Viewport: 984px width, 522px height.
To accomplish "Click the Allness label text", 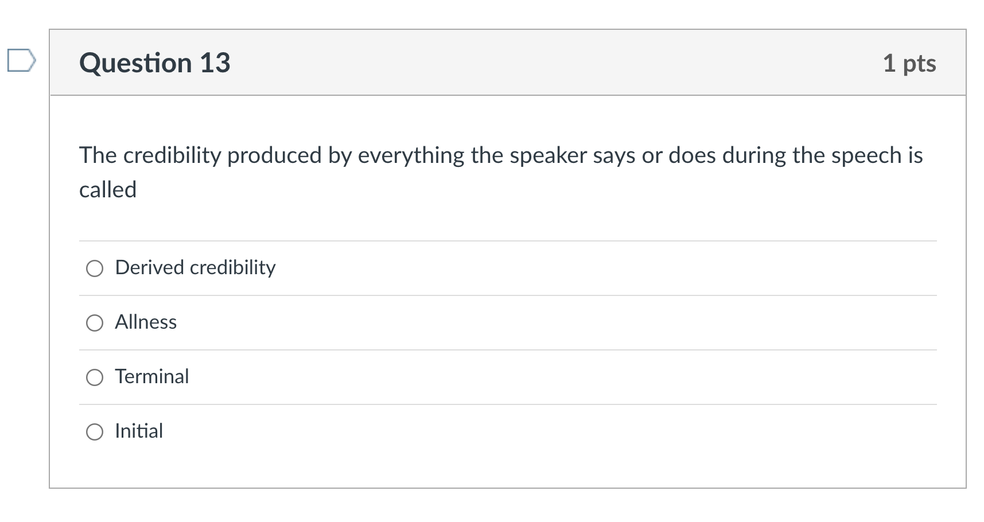I will click(x=146, y=322).
